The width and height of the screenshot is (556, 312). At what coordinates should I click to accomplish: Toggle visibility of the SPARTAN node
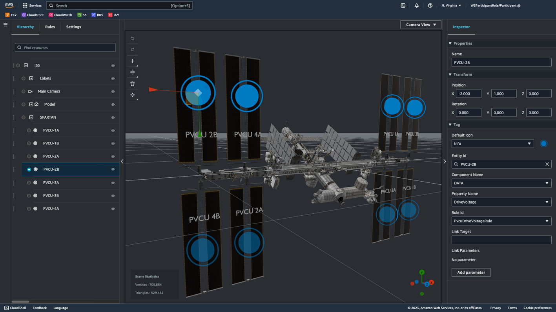tap(113, 117)
